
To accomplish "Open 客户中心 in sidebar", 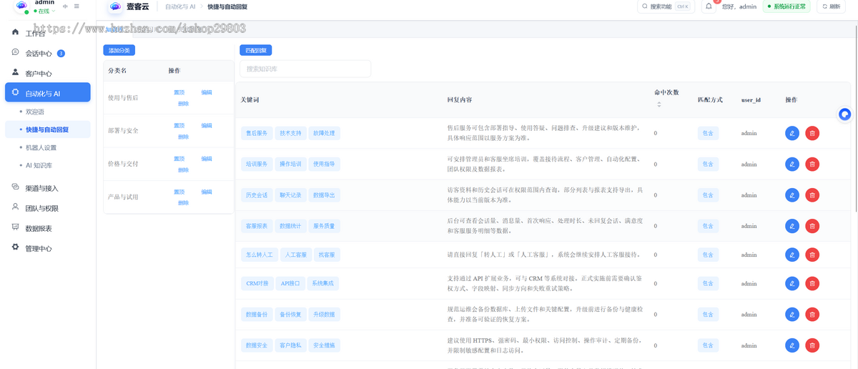I will point(48,73).
